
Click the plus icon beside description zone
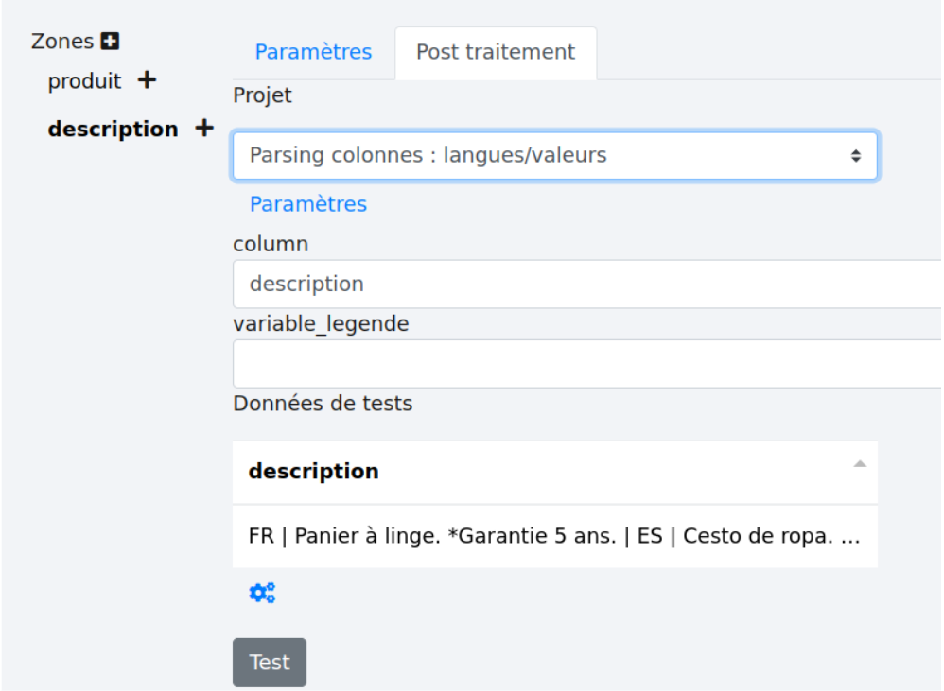(203, 129)
